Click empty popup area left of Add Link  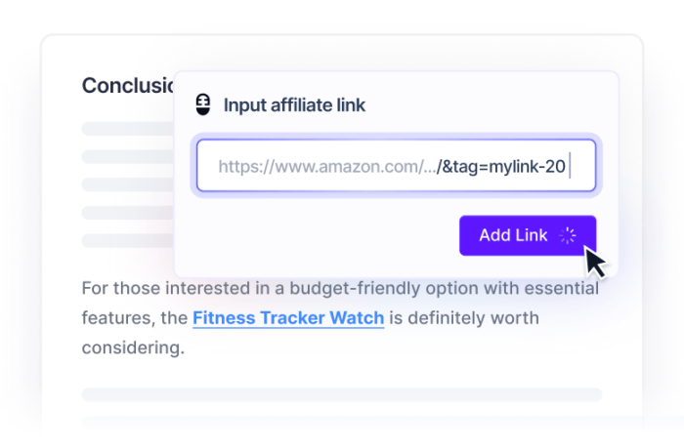click(x=313, y=236)
